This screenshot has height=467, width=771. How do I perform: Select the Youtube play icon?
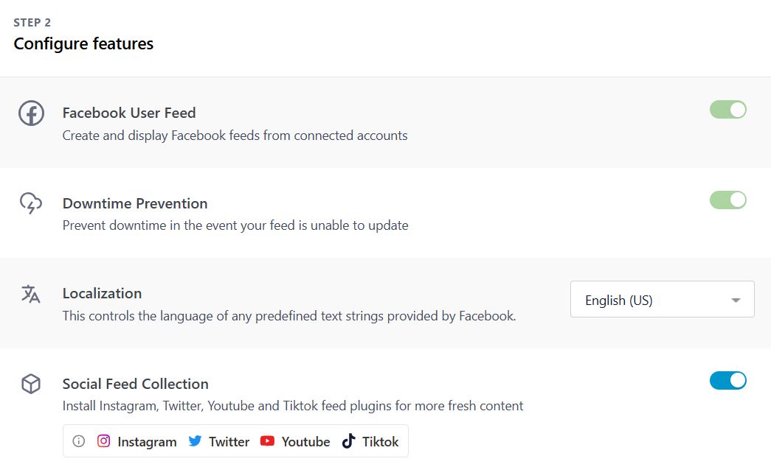pyautogui.click(x=268, y=441)
